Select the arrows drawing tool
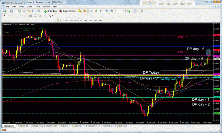The image size is (222, 133). 50,16
